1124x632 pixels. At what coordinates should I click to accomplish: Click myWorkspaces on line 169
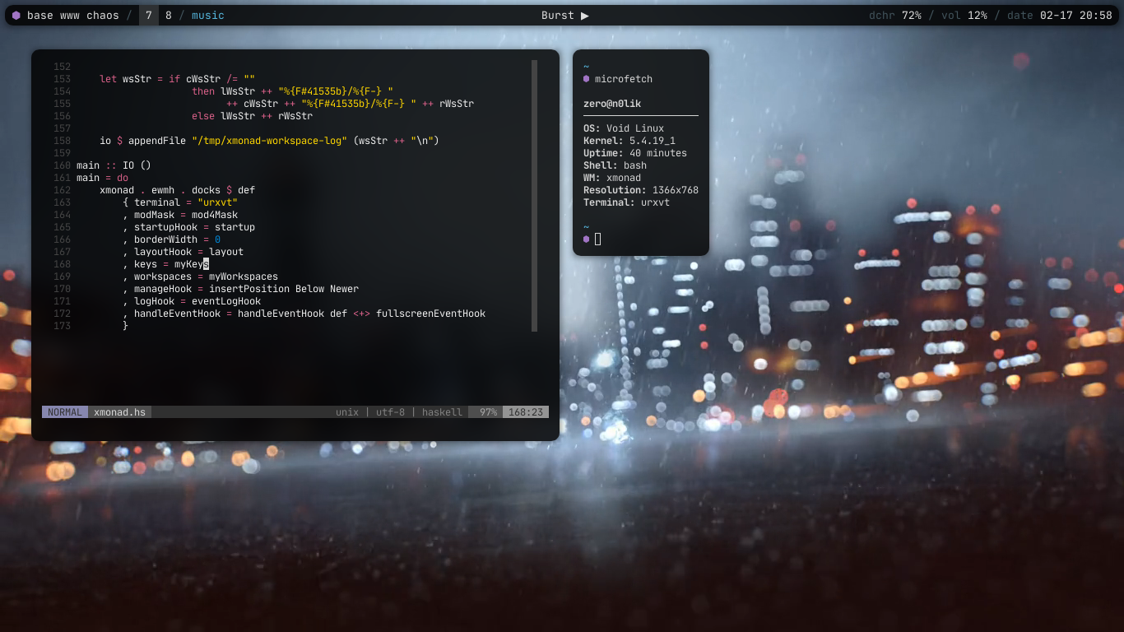[x=244, y=276]
